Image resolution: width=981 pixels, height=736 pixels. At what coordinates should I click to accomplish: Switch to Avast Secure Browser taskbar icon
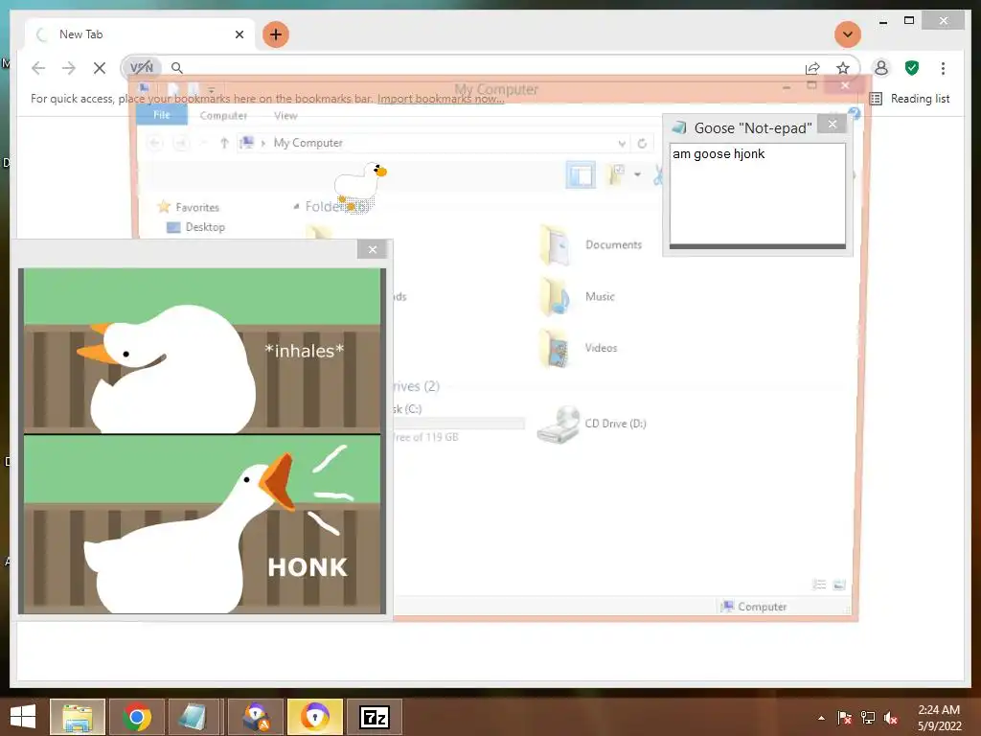[x=314, y=717]
